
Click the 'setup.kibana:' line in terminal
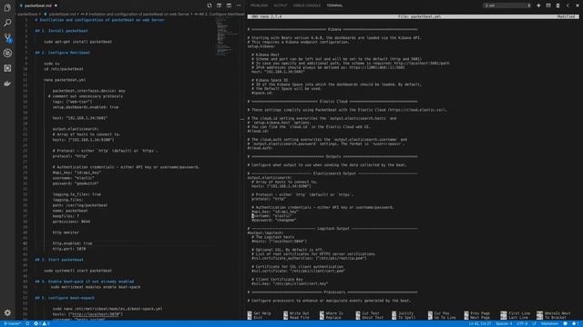[261, 46]
